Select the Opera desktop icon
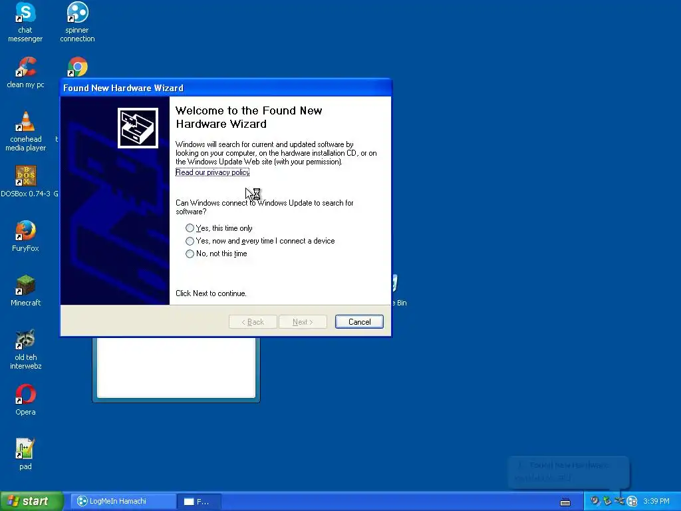The width and height of the screenshot is (681, 511). click(25, 399)
